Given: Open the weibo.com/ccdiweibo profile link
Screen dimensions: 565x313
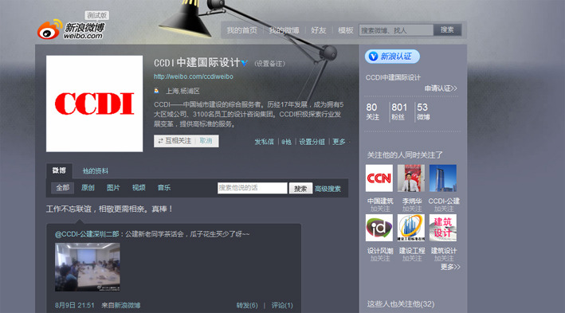Looking at the screenshot, I should coord(194,76).
